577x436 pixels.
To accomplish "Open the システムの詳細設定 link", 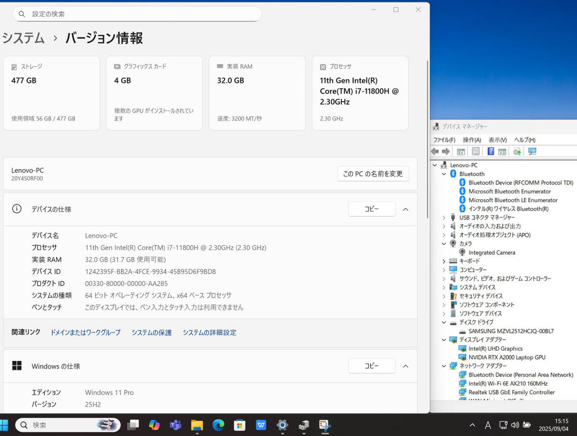I will pos(209,332).
